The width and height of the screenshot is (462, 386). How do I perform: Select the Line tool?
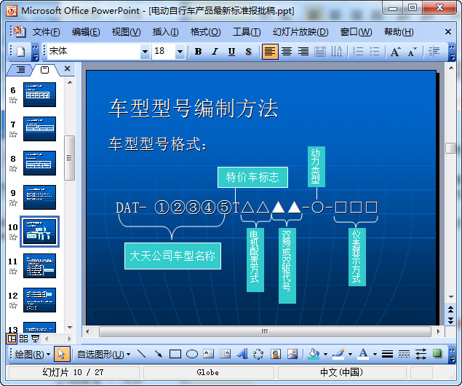click(142, 354)
